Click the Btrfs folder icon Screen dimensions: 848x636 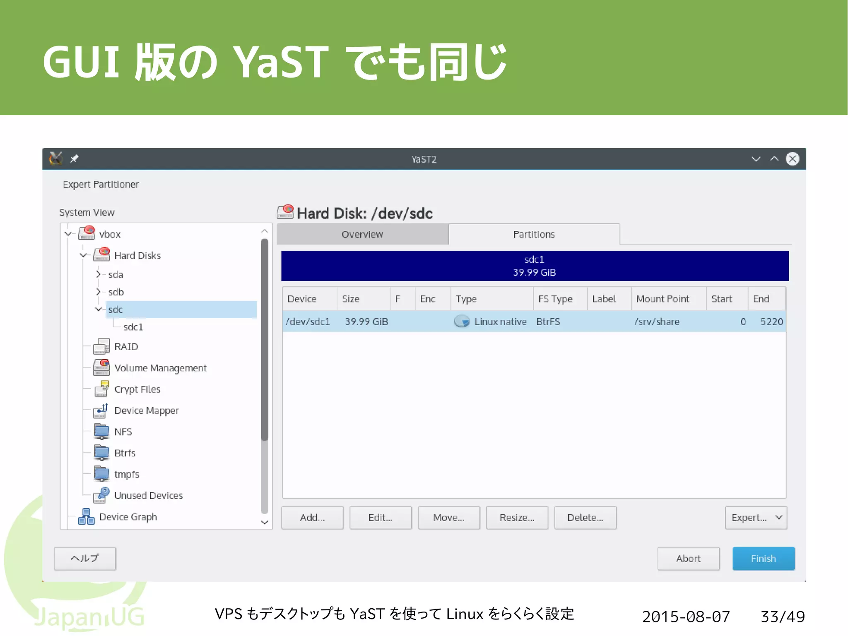click(x=102, y=452)
